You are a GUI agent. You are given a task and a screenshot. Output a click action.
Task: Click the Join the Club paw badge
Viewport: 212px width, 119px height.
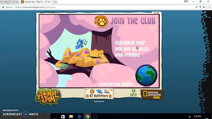[x=101, y=21]
